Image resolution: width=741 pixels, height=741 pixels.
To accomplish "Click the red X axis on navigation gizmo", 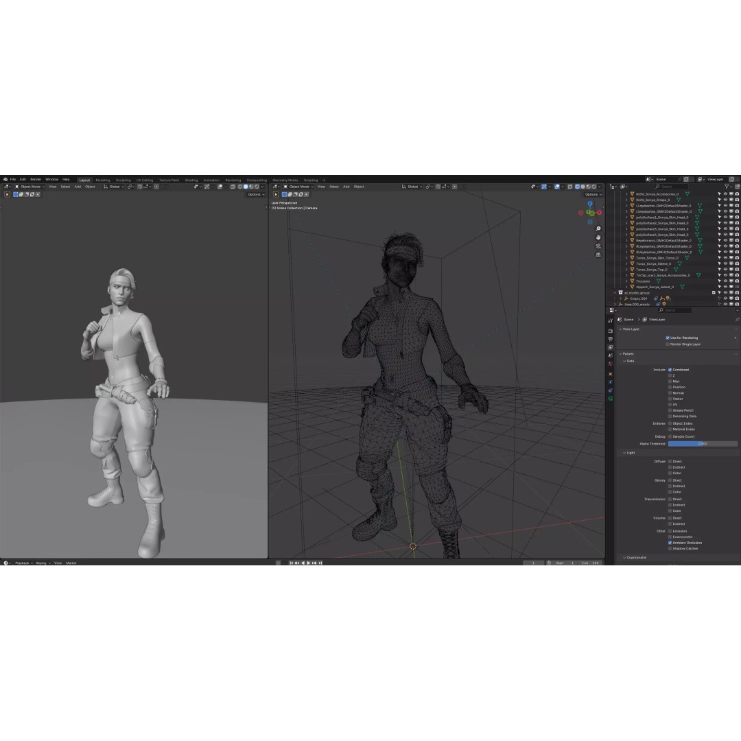I will pyautogui.click(x=599, y=213).
